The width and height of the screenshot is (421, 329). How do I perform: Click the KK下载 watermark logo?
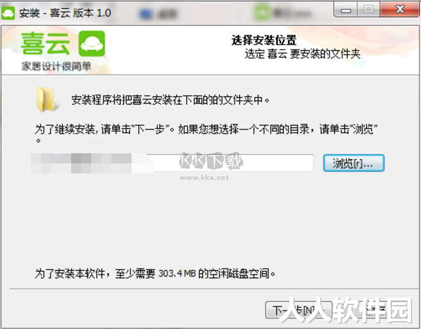point(211,161)
